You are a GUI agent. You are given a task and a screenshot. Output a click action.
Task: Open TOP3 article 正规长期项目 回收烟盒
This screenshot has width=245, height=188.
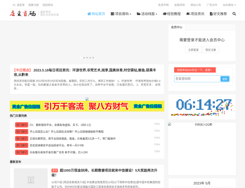tap(73, 139)
